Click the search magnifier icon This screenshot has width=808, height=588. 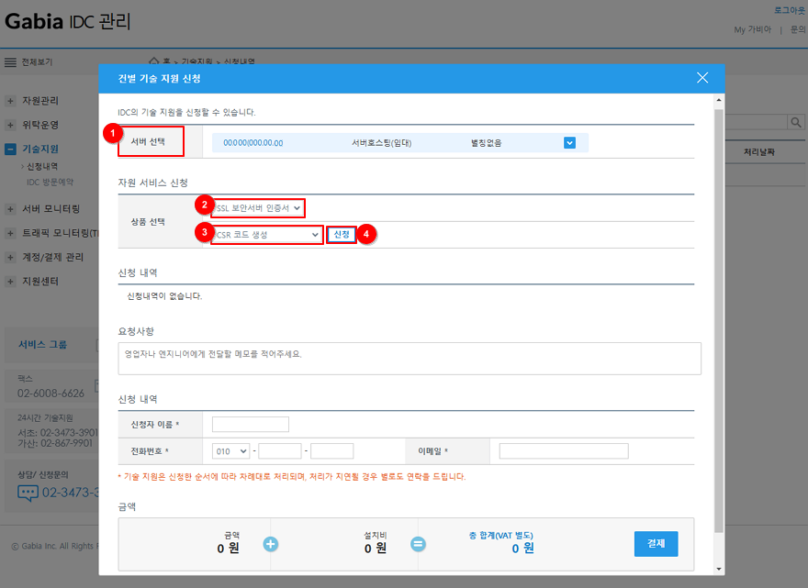coord(796,122)
